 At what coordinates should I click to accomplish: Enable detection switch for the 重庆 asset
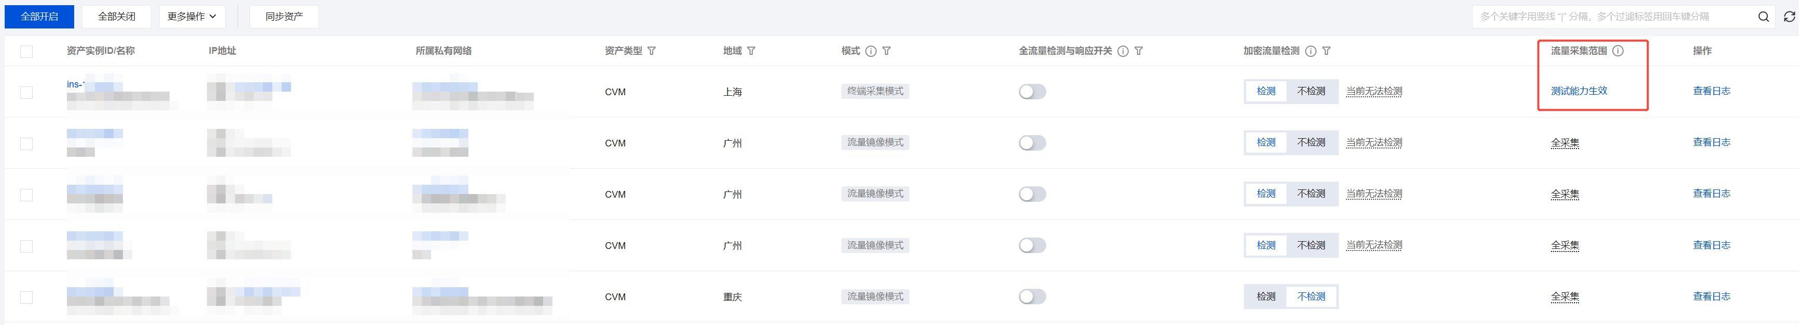pos(1031,297)
